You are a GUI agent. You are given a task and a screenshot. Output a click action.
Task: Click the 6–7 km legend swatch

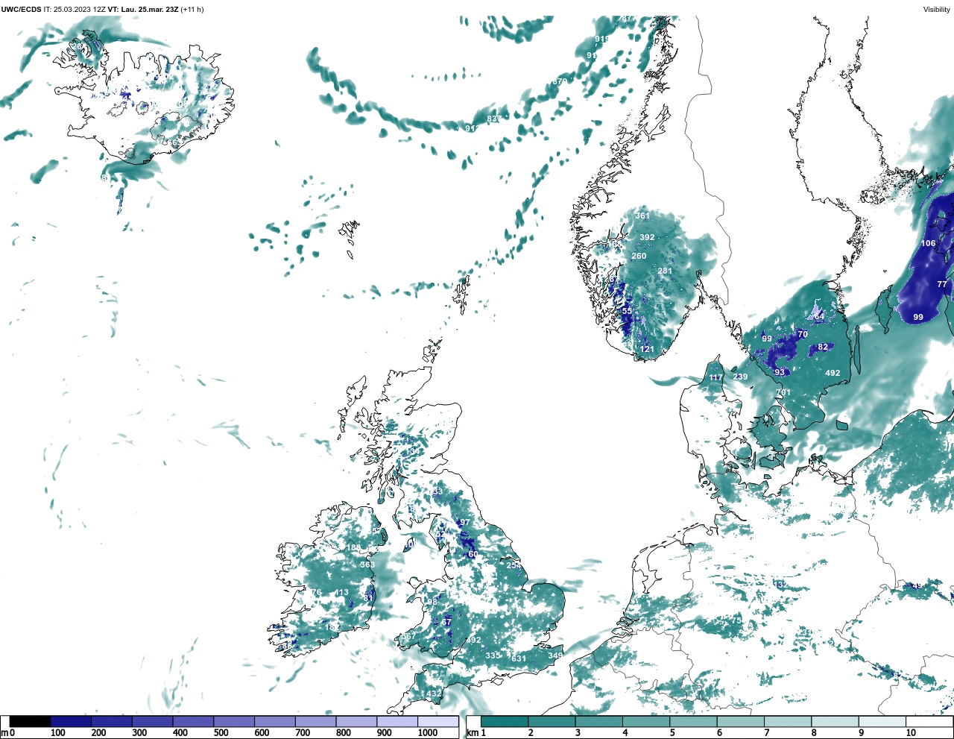tap(741, 722)
